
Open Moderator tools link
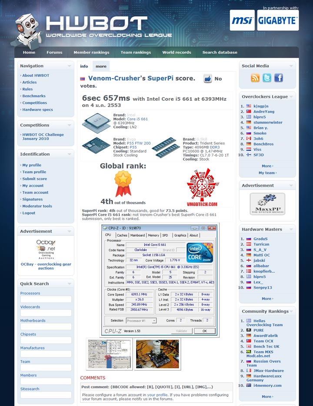37,206
